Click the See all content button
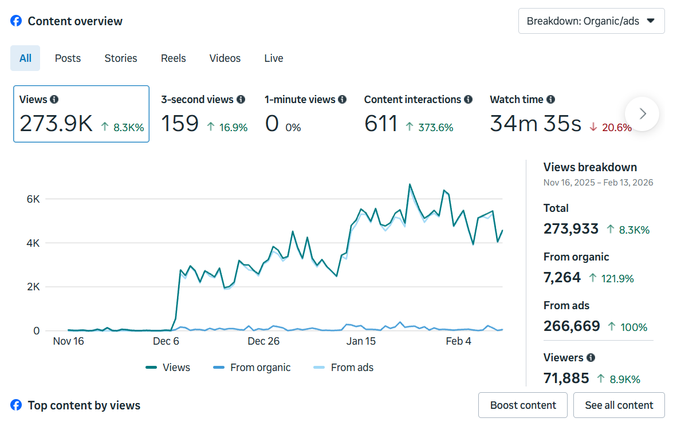The height and width of the screenshot is (430, 673). (619, 405)
